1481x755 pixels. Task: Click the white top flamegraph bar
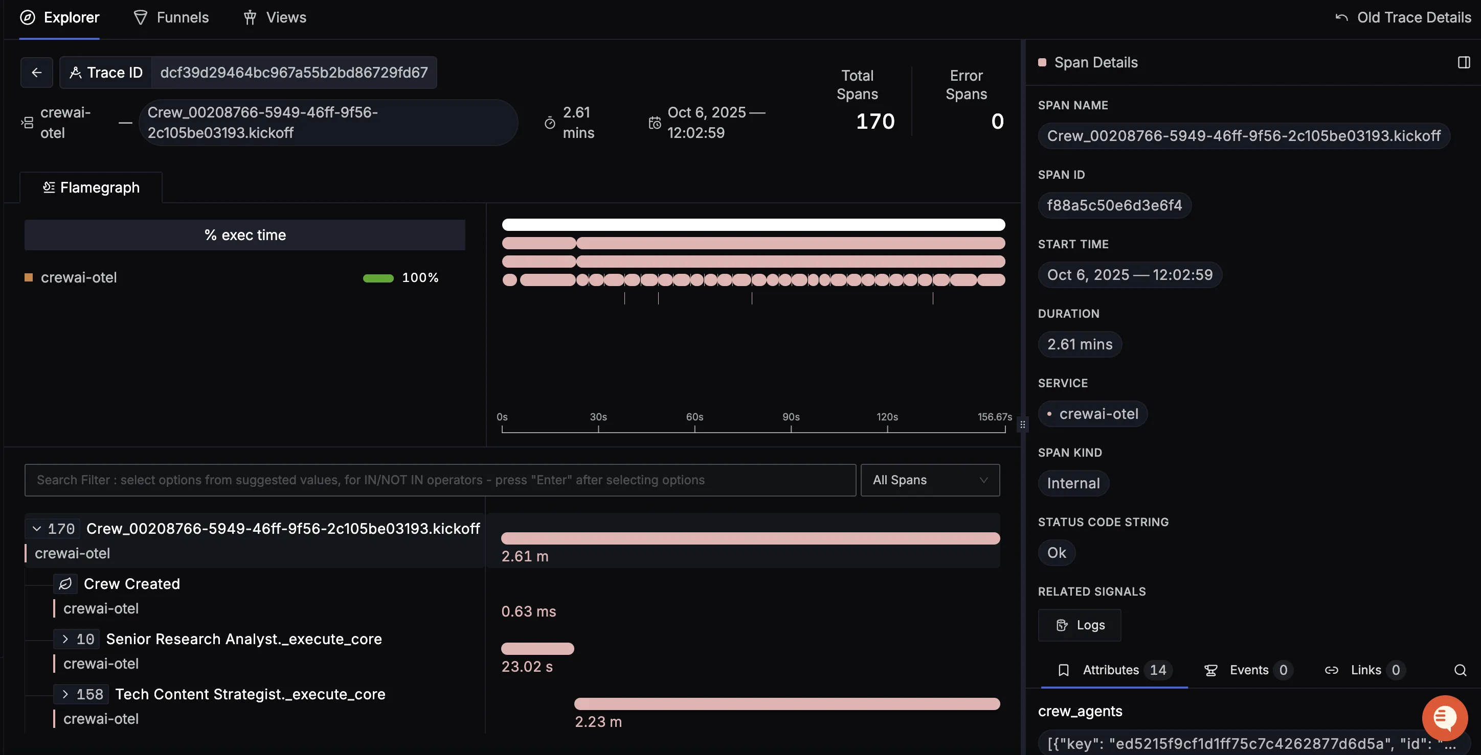click(x=753, y=224)
